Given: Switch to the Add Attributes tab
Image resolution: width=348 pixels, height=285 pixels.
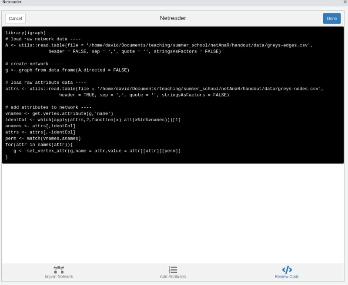Looking at the screenshot, I should coord(173,276).
